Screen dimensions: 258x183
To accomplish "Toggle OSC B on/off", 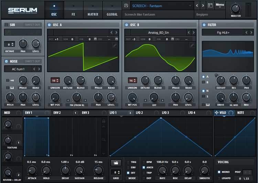I will 127,25.
